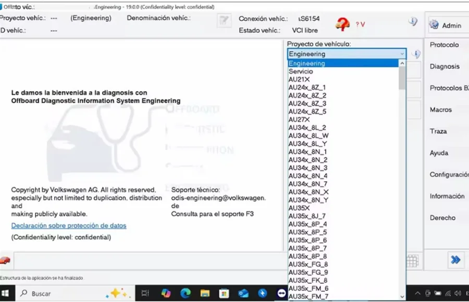Click the network icon in system tray
The image size is (469, 302).
pyautogui.click(x=448, y=293)
